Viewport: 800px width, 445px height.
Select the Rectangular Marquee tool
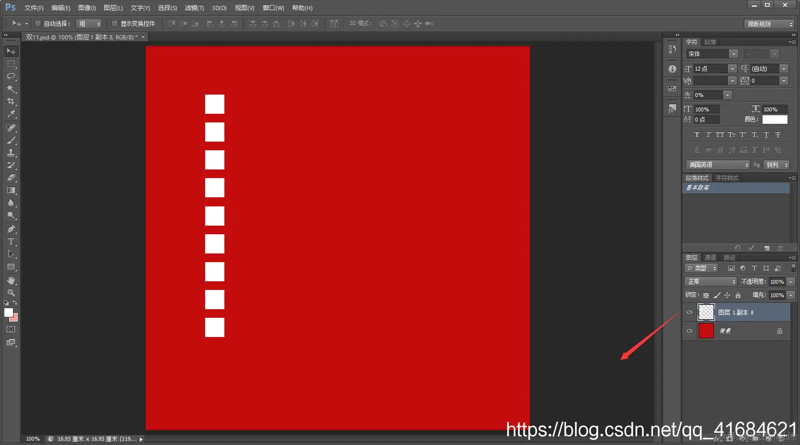pyautogui.click(x=11, y=64)
